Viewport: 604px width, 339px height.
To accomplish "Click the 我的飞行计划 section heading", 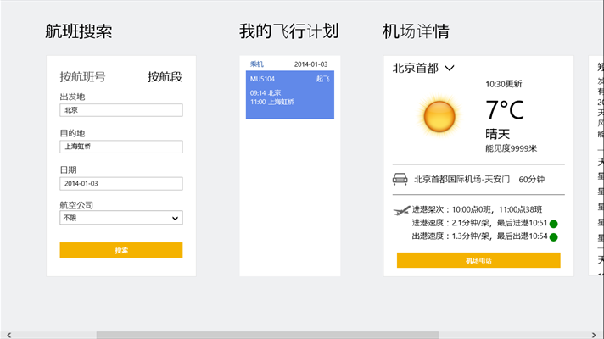I will point(289,31).
